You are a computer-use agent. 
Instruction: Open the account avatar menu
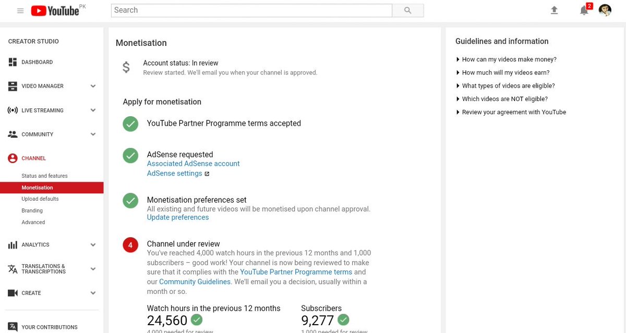[605, 10]
